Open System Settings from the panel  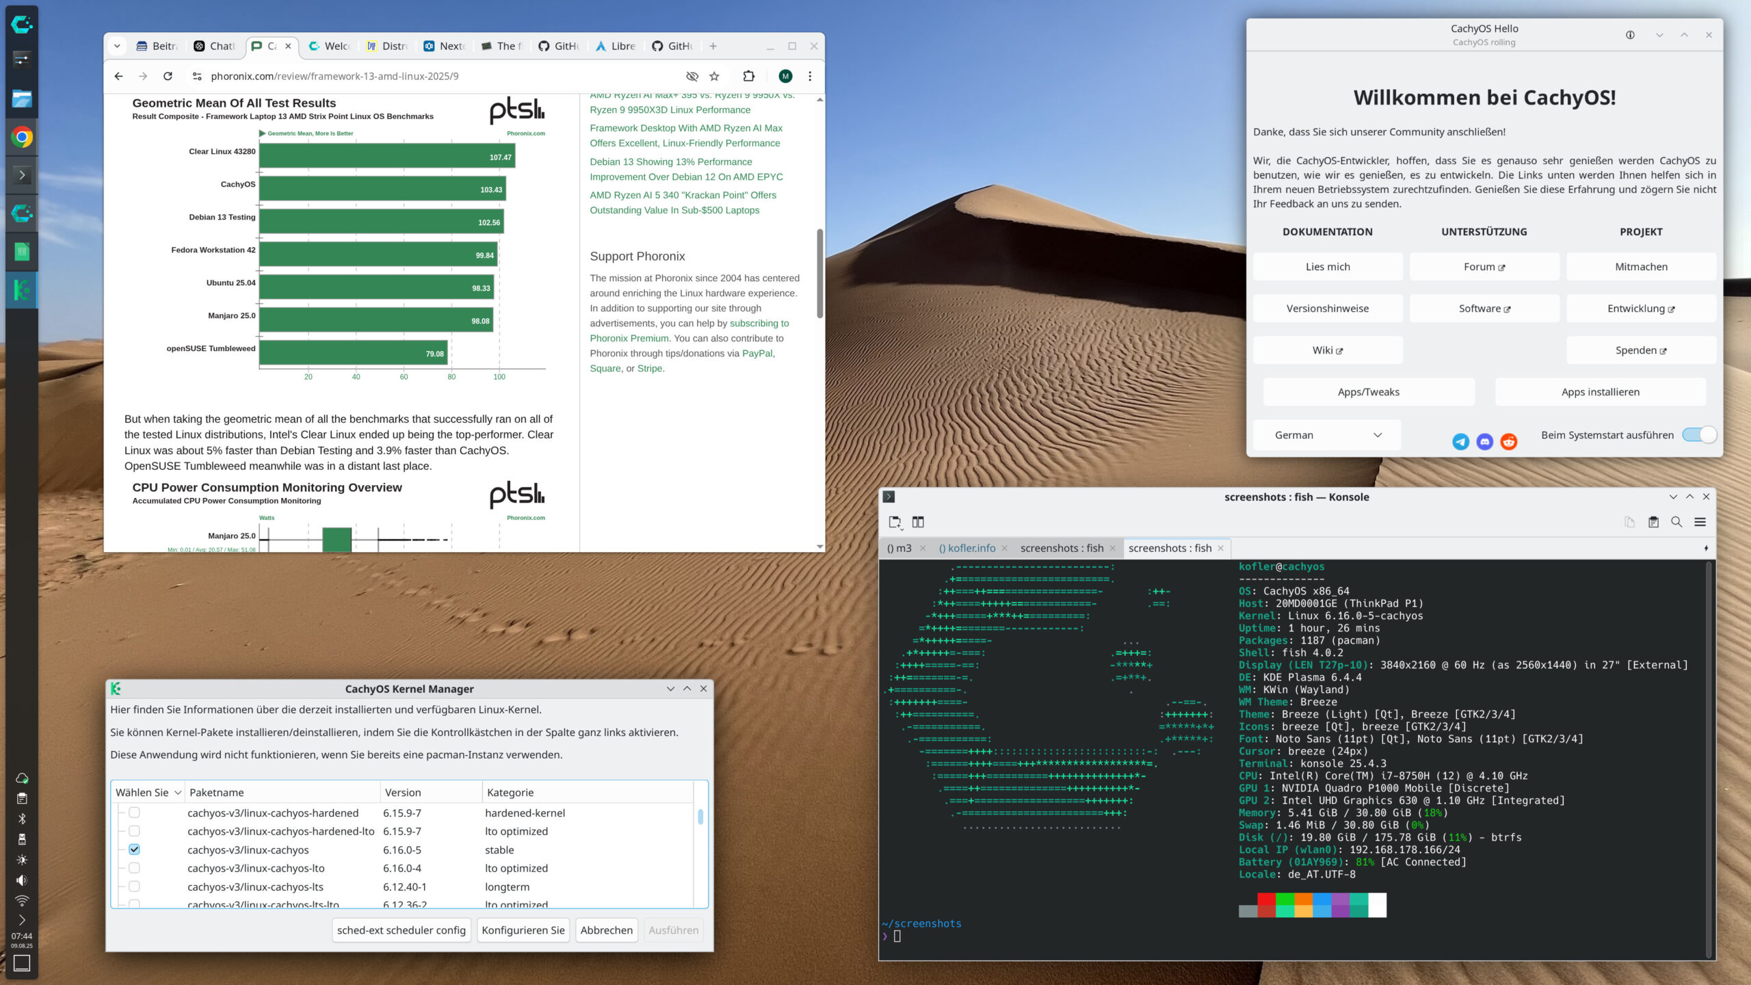[22, 60]
